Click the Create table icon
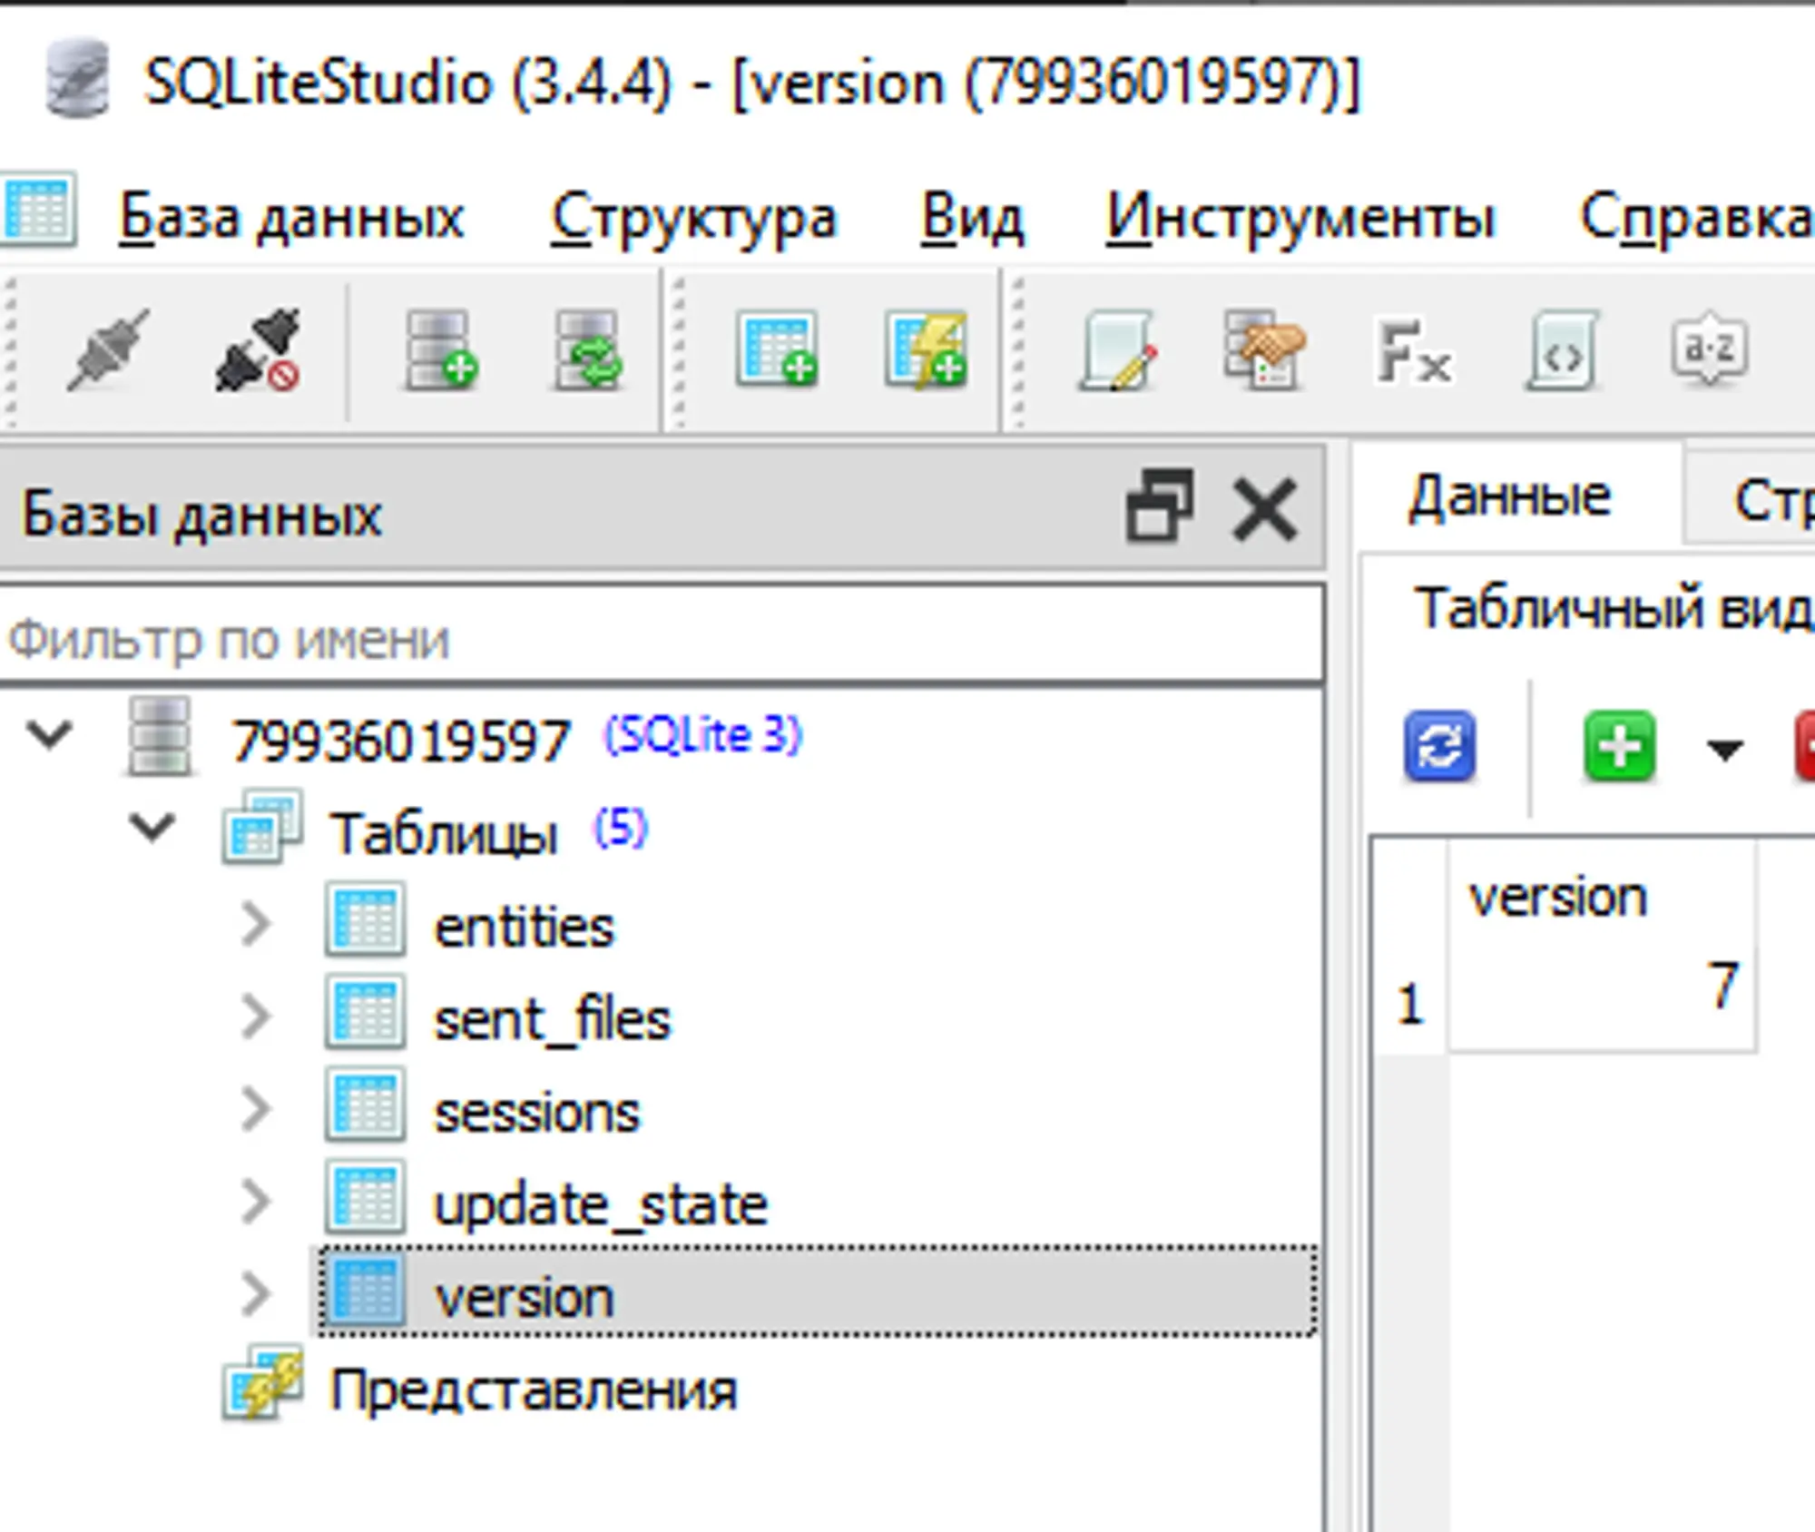Screen dimensions: 1815x1532 (x=777, y=350)
